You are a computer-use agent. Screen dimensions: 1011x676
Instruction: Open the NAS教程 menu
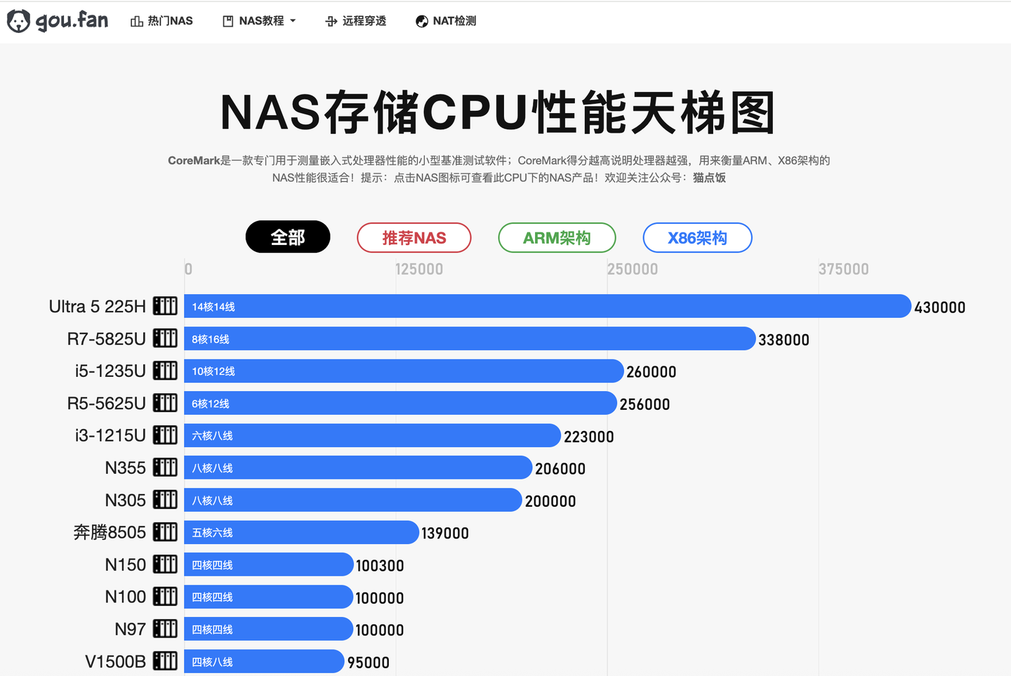click(260, 21)
